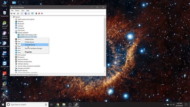Image resolution: width=190 pixels, height=107 pixels.
Task: Toggle the Show/Hide Console Tree toolbar icon
Action: click(18, 13)
